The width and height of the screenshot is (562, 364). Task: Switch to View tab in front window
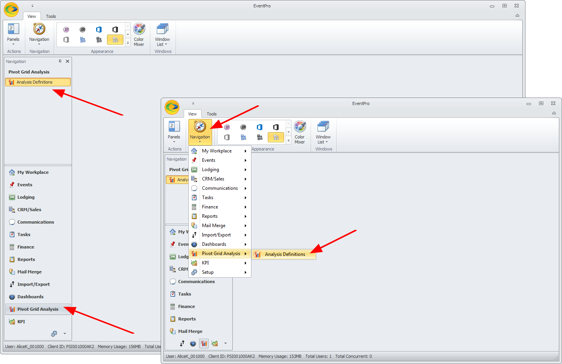(x=193, y=114)
